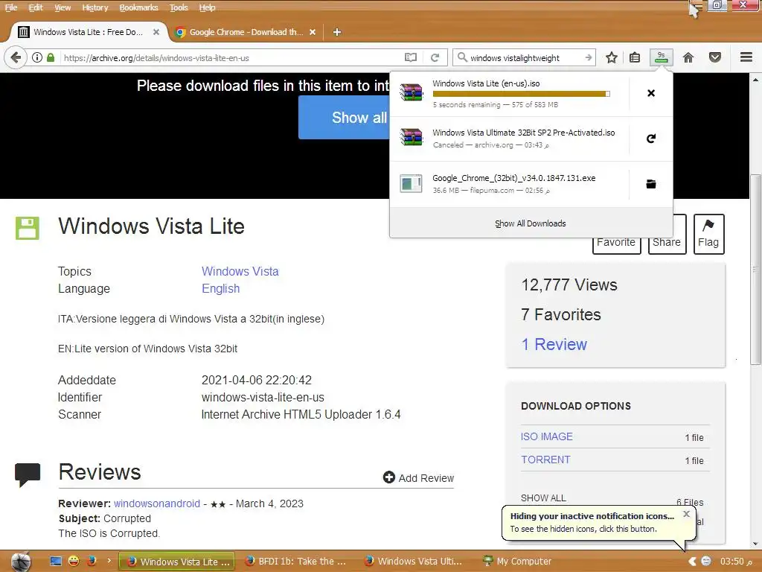Click the Share button
The image size is (762, 572).
click(667, 242)
